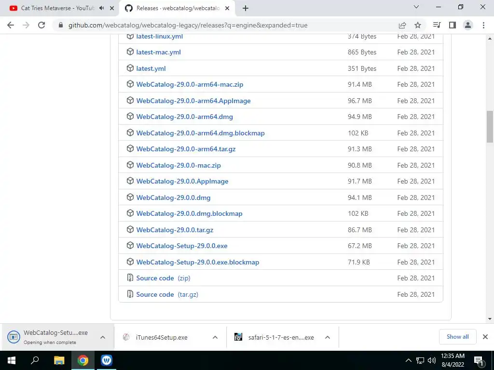Screen dimensions: 494x370
Task: Click package icon beside WebCatalog-Setup-29.0.0.exe
Action: click(130, 245)
